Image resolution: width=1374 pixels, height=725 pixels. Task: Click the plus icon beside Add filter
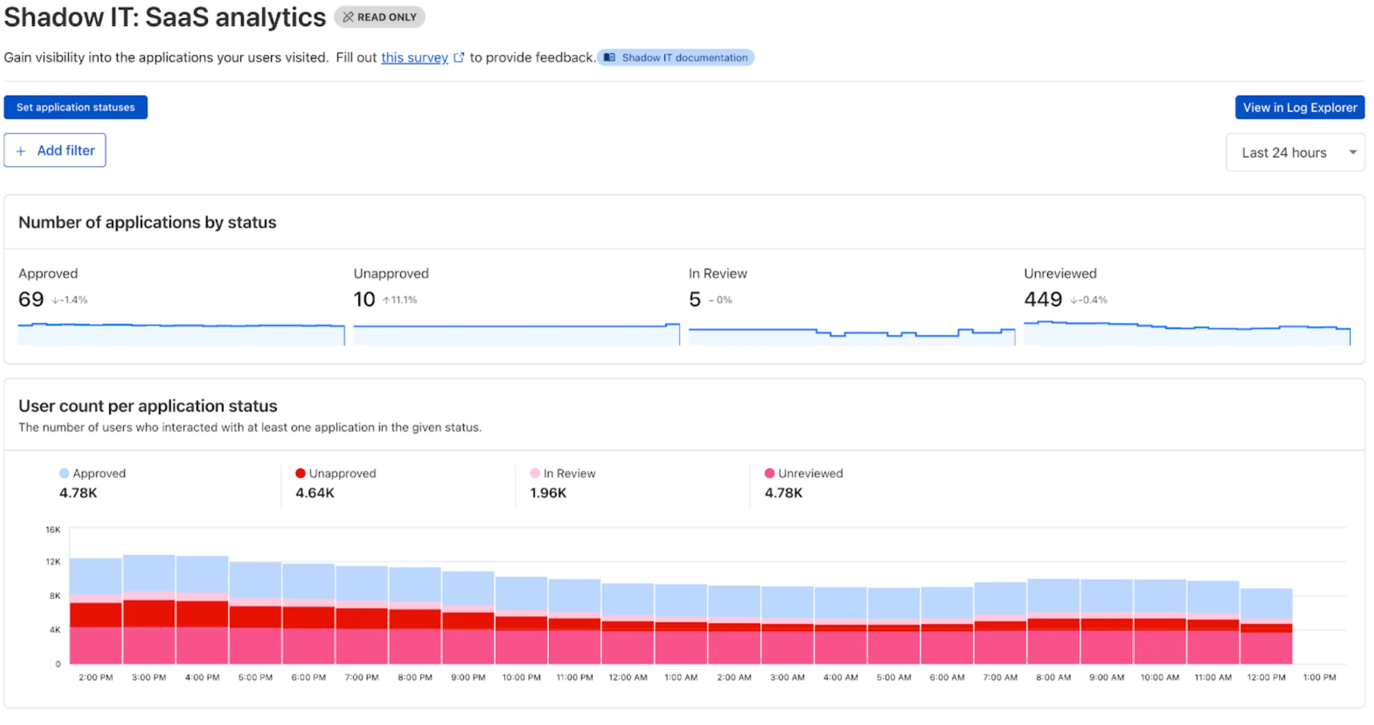coord(21,150)
